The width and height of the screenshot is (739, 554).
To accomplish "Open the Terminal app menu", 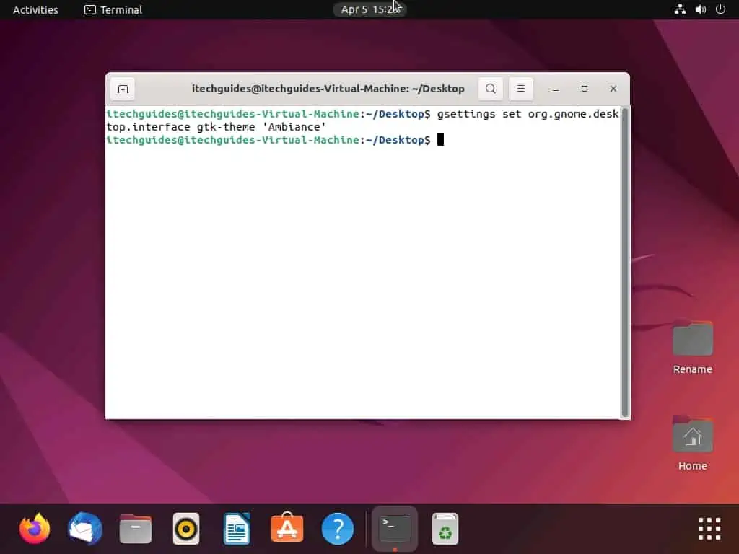I will pyautogui.click(x=112, y=9).
